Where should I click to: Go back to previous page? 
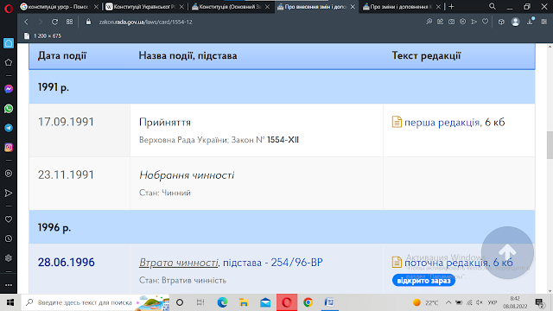pos(27,22)
